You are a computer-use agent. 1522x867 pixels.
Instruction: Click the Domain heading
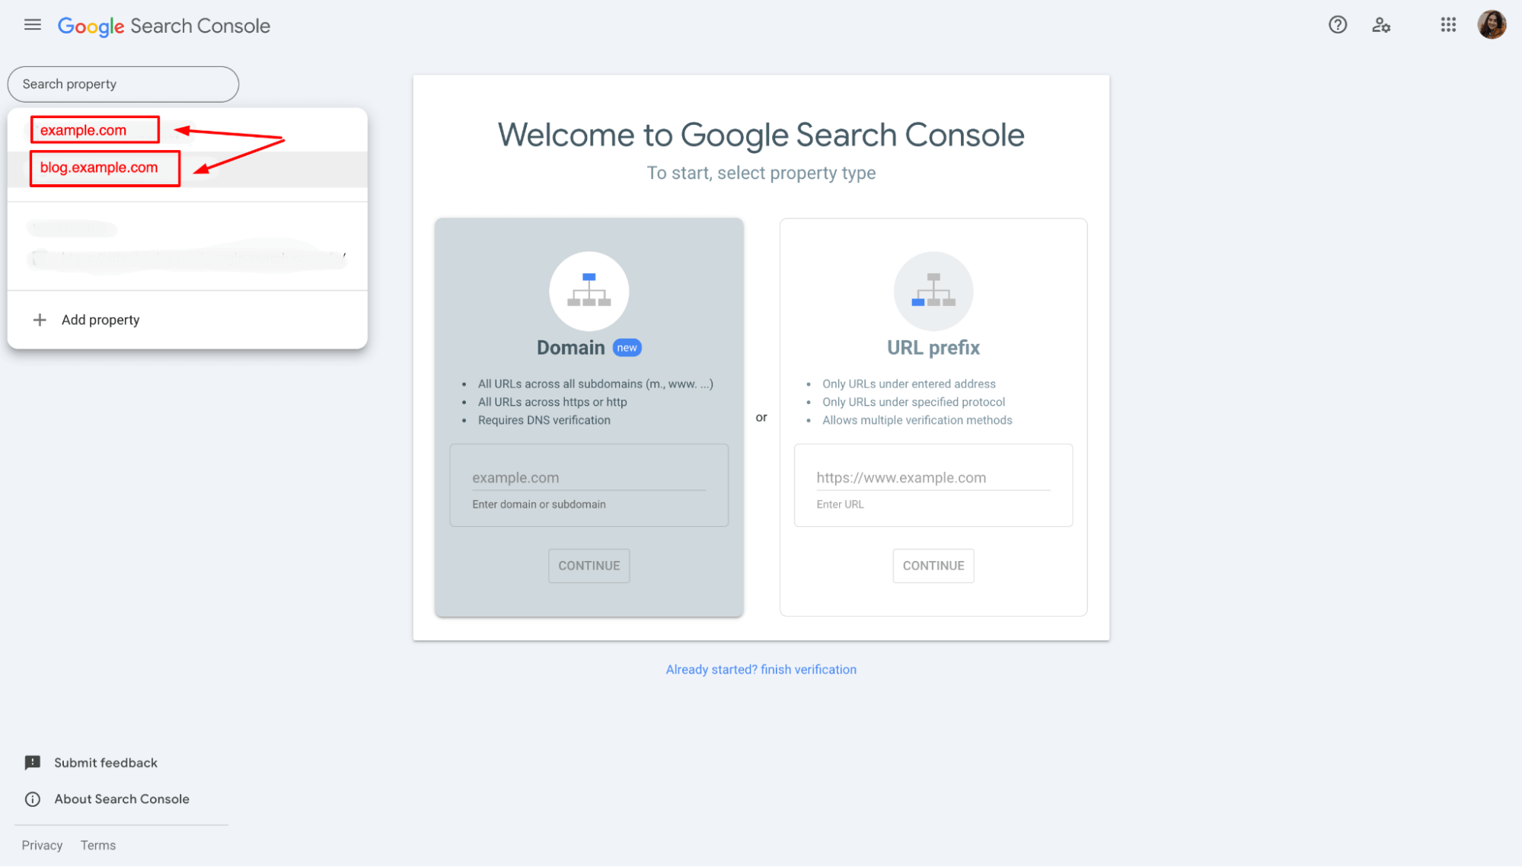point(570,348)
